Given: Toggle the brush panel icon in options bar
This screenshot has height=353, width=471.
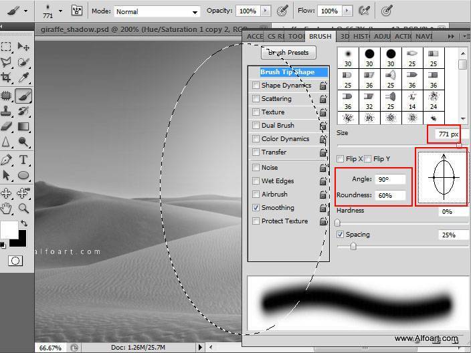Looking at the screenshot, I should click(x=77, y=11).
